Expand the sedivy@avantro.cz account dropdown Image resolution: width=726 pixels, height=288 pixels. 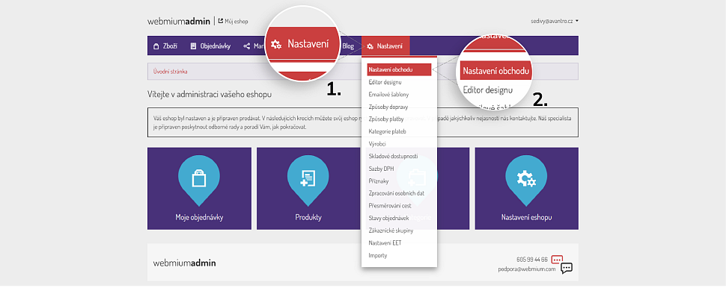[555, 21]
